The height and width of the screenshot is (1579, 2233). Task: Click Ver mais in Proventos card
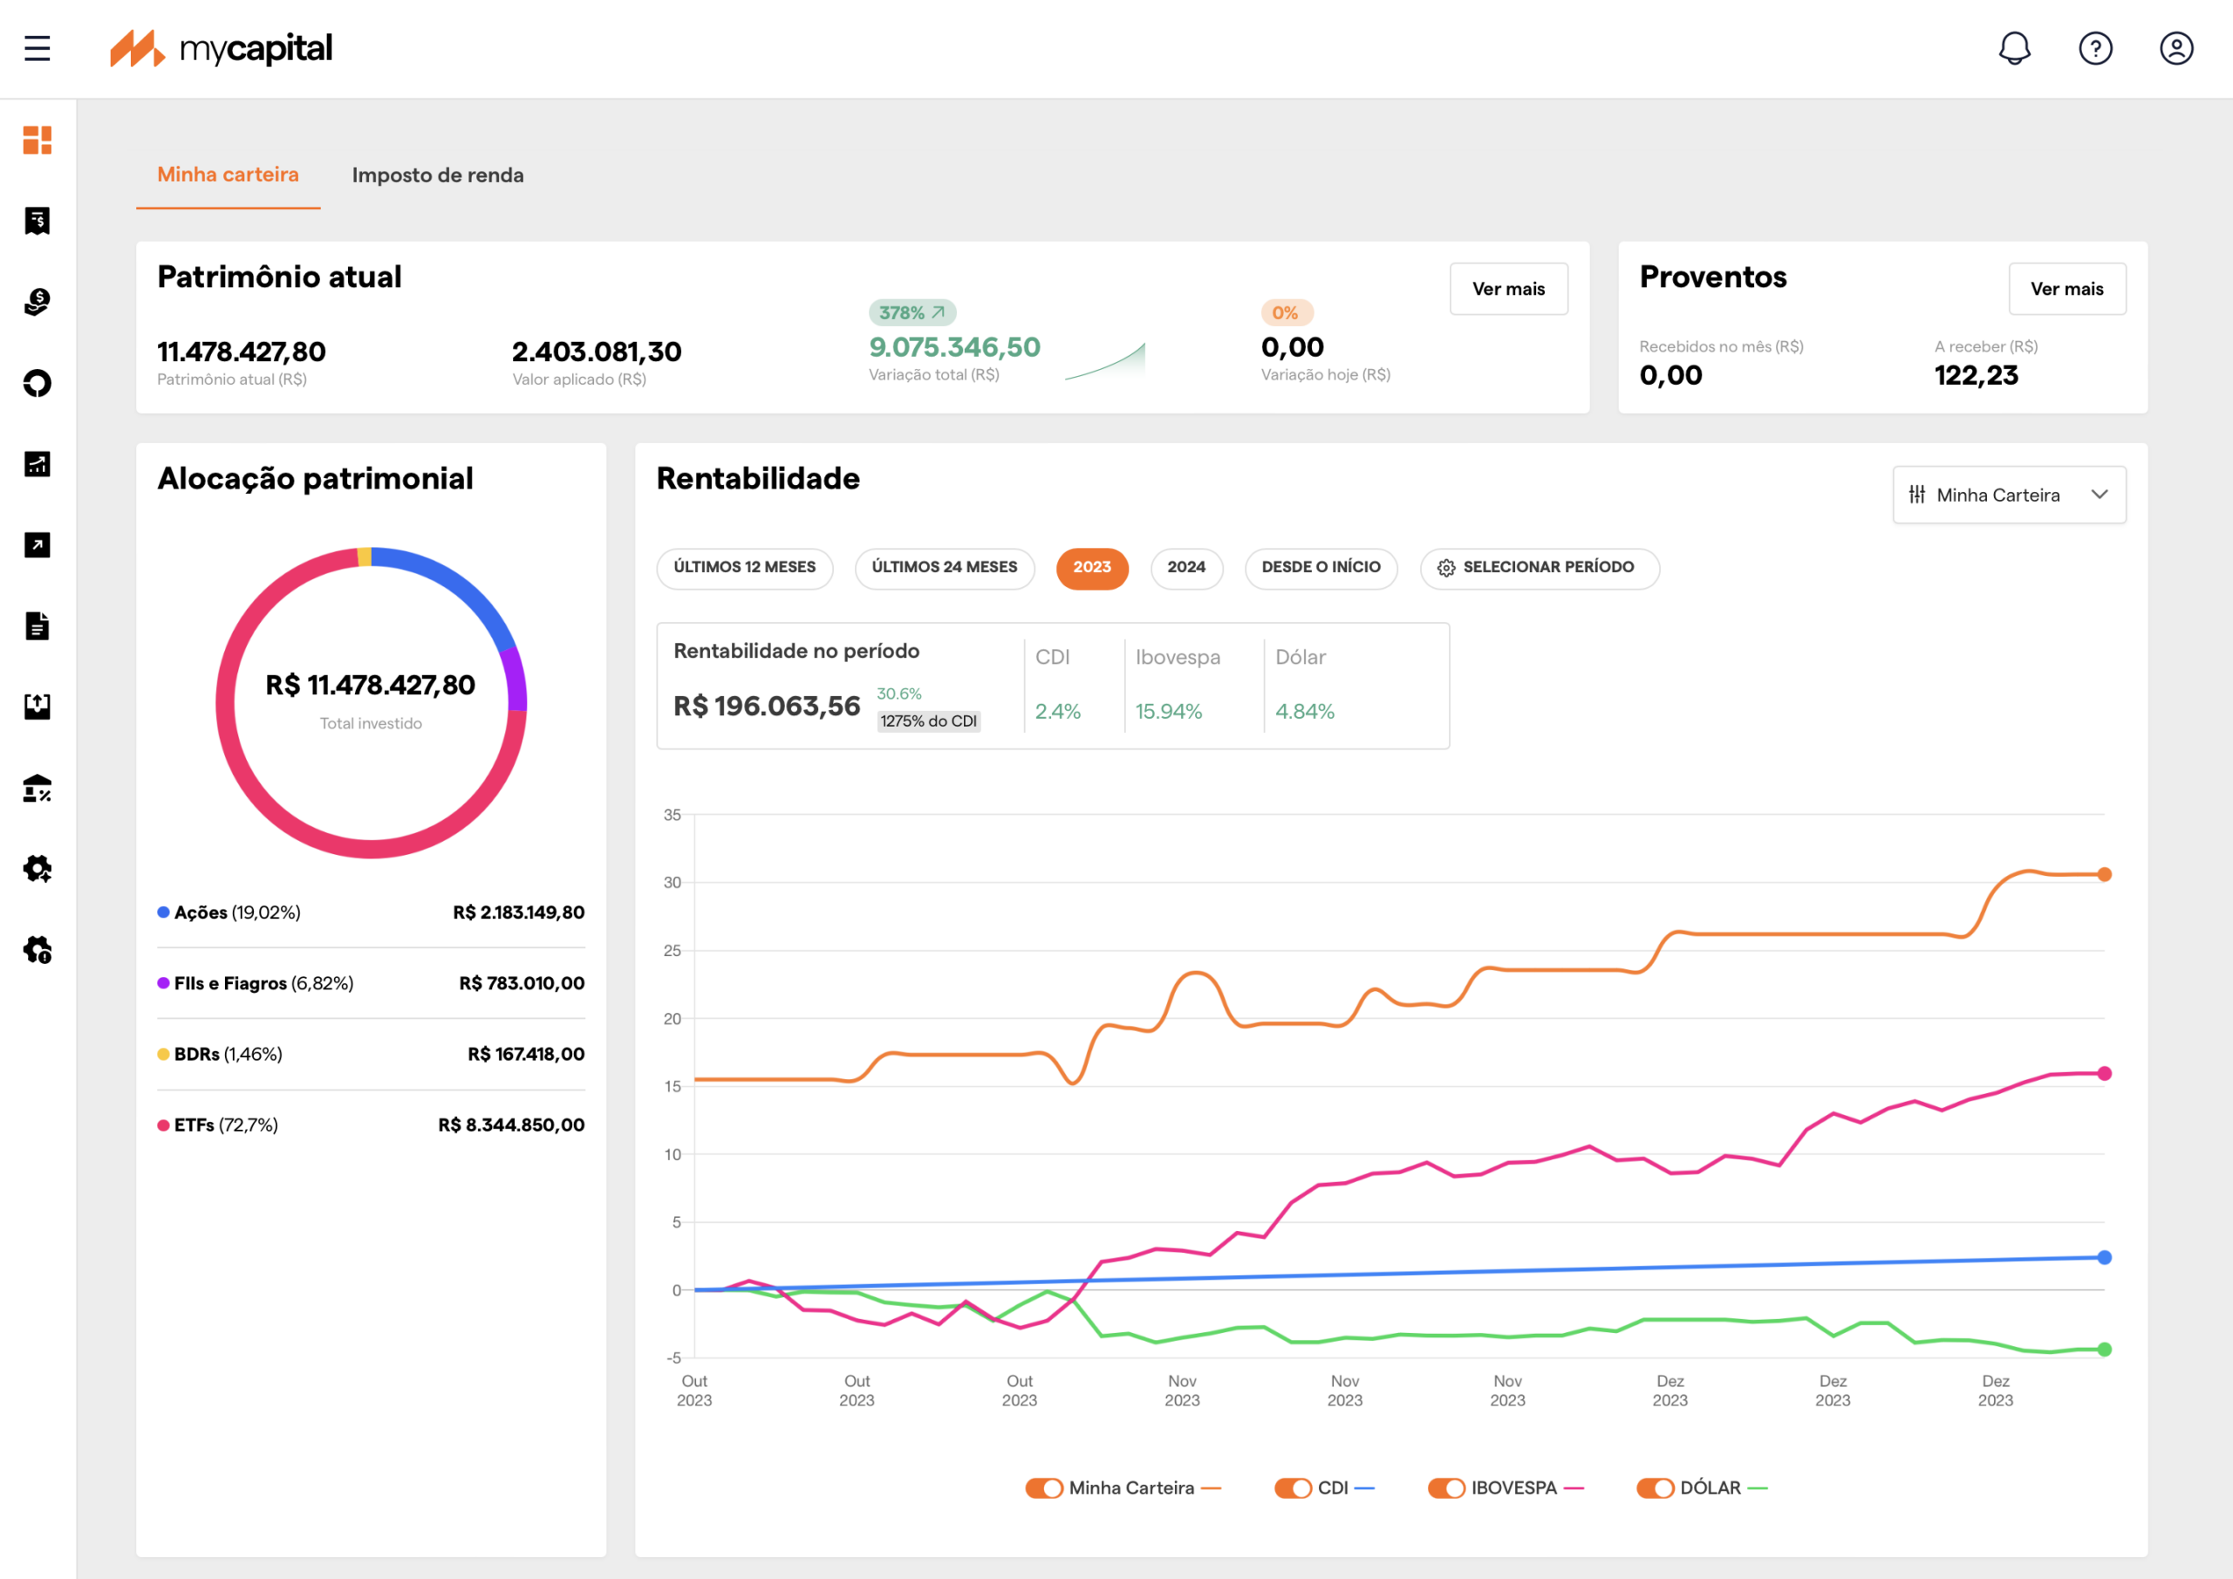point(2066,289)
